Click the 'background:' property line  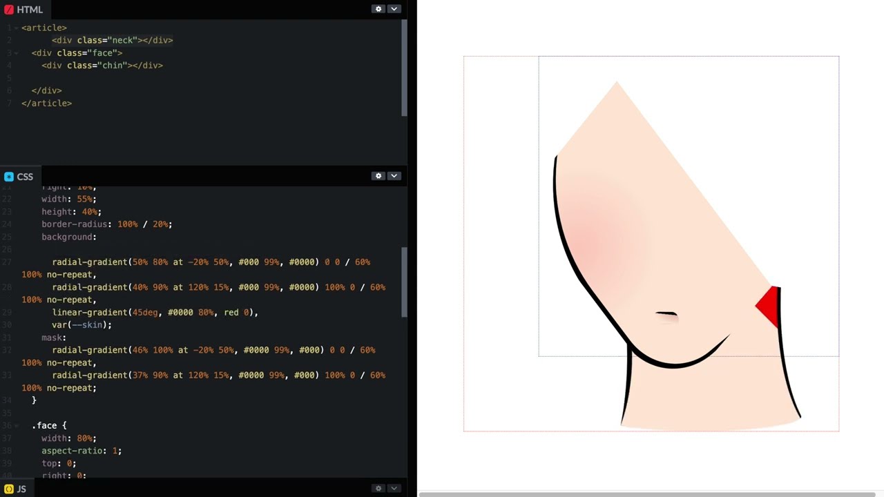point(69,237)
